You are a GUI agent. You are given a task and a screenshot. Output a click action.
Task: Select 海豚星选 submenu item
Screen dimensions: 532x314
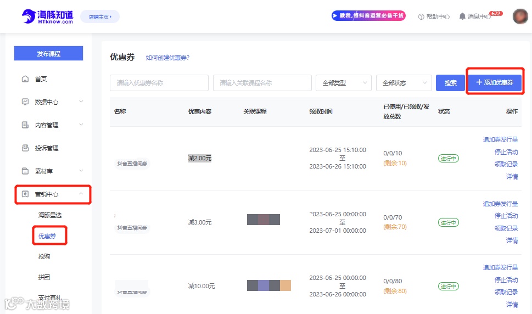click(50, 215)
